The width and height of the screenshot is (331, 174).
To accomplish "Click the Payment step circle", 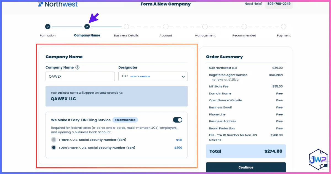I will coord(284,27).
